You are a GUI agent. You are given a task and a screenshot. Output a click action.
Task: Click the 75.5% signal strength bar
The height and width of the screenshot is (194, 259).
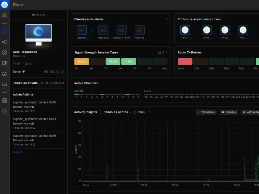tap(113, 61)
